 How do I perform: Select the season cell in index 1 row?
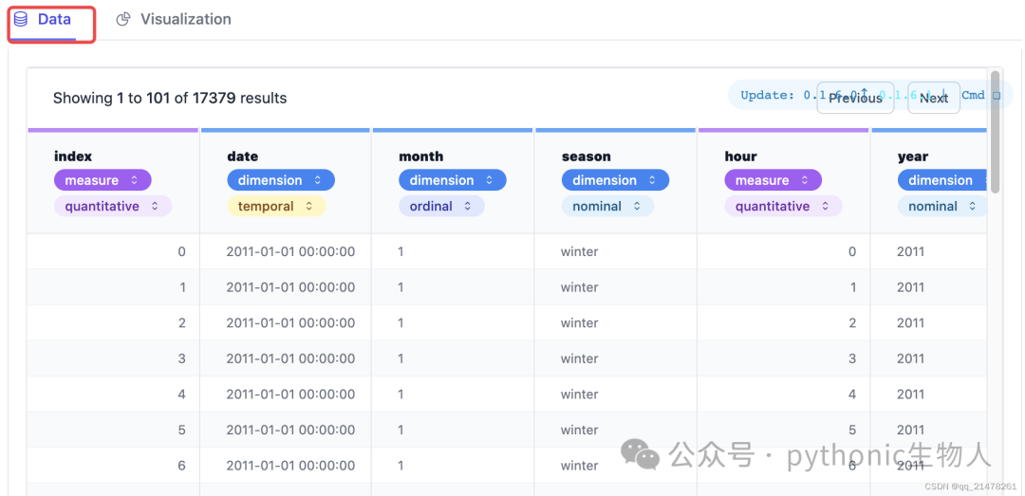616,286
